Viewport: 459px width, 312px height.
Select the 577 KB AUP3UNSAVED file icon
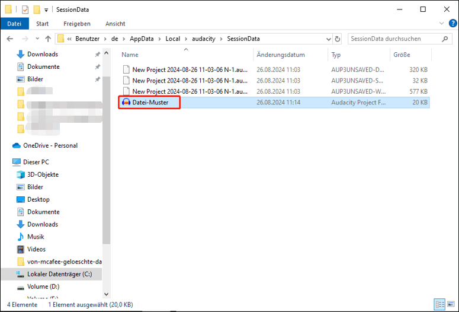[126, 91]
